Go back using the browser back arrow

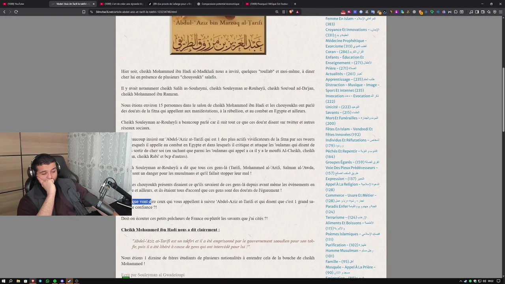(x=4, y=12)
